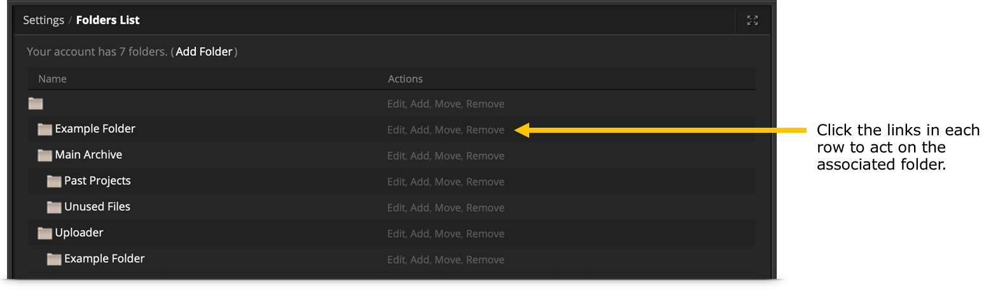This screenshot has width=1005, height=291.
Task: Click the Main Archive folder icon
Action: (45, 155)
